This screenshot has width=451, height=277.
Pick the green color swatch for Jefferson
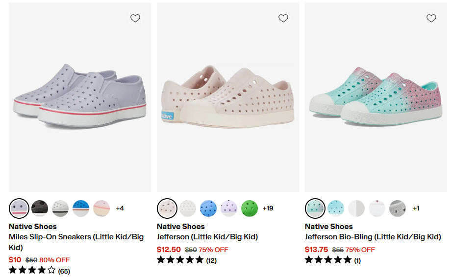point(250,208)
